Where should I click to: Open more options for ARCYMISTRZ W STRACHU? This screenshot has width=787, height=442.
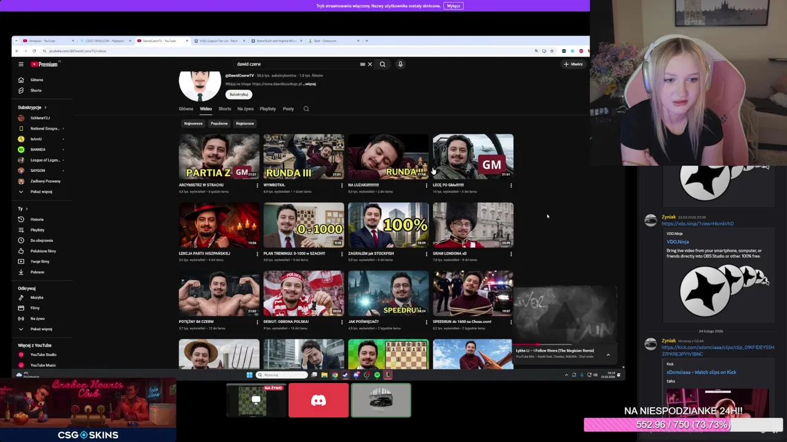257,185
